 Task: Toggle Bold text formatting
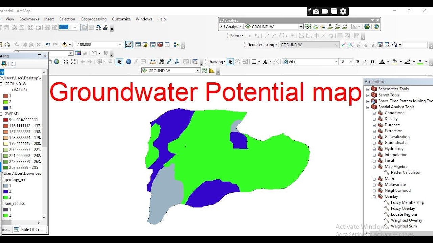tap(358, 62)
